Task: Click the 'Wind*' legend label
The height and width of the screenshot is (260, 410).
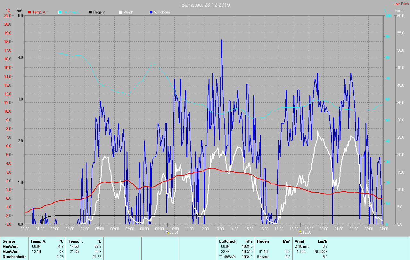Action: (x=128, y=12)
